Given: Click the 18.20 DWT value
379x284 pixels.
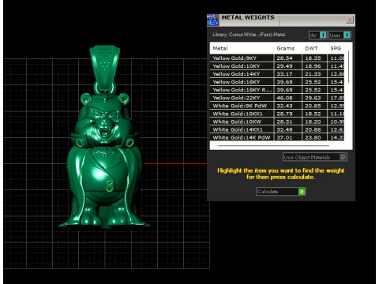Looking at the screenshot, I should pyautogui.click(x=313, y=121).
